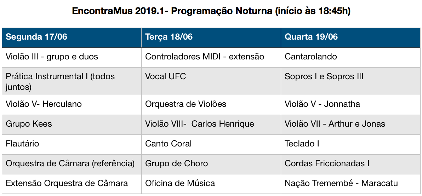Screen dimensions: 422x196
Task: Select the Grupo Kees cell
Action: [72, 125]
